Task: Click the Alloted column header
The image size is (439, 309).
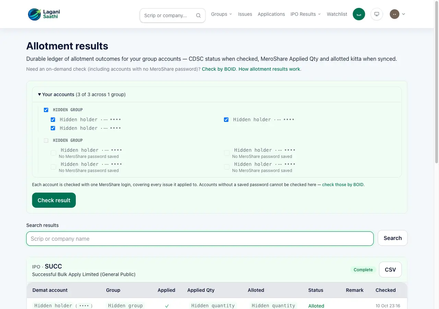Action: tap(256, 290)
